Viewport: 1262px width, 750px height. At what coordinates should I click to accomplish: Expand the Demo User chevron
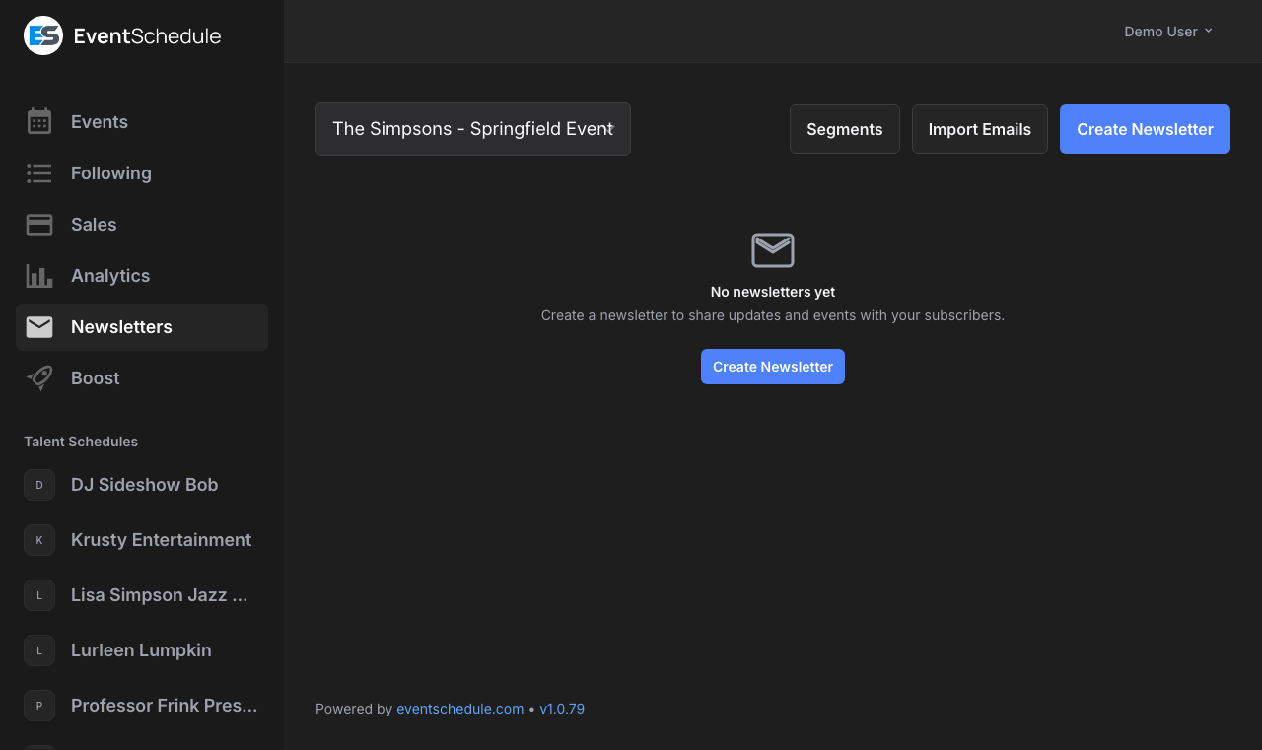(x=1209, y=31)
